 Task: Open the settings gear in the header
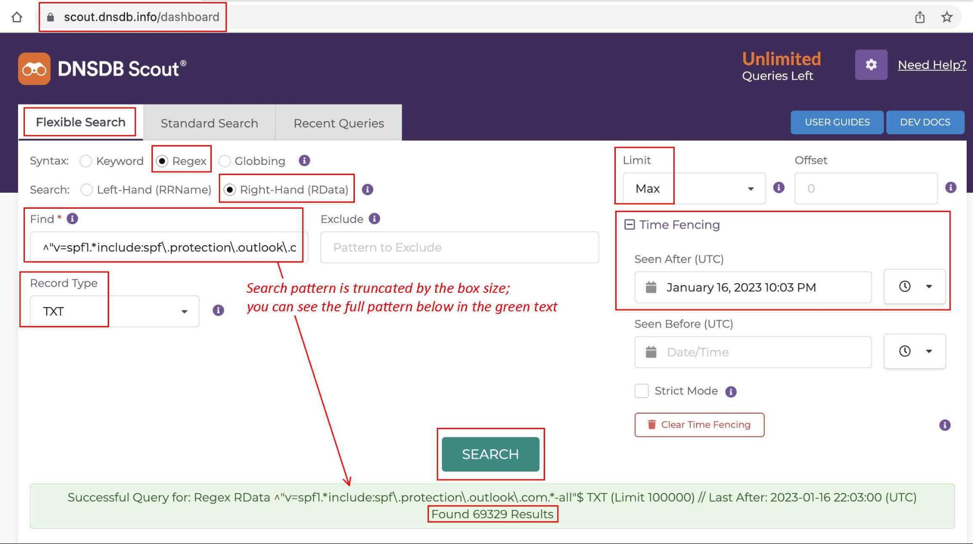coord(871,64)
